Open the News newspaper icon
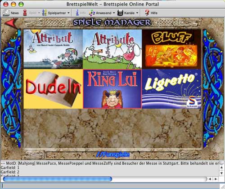This screenshot has width=225, height=189. tap(6, 13)
